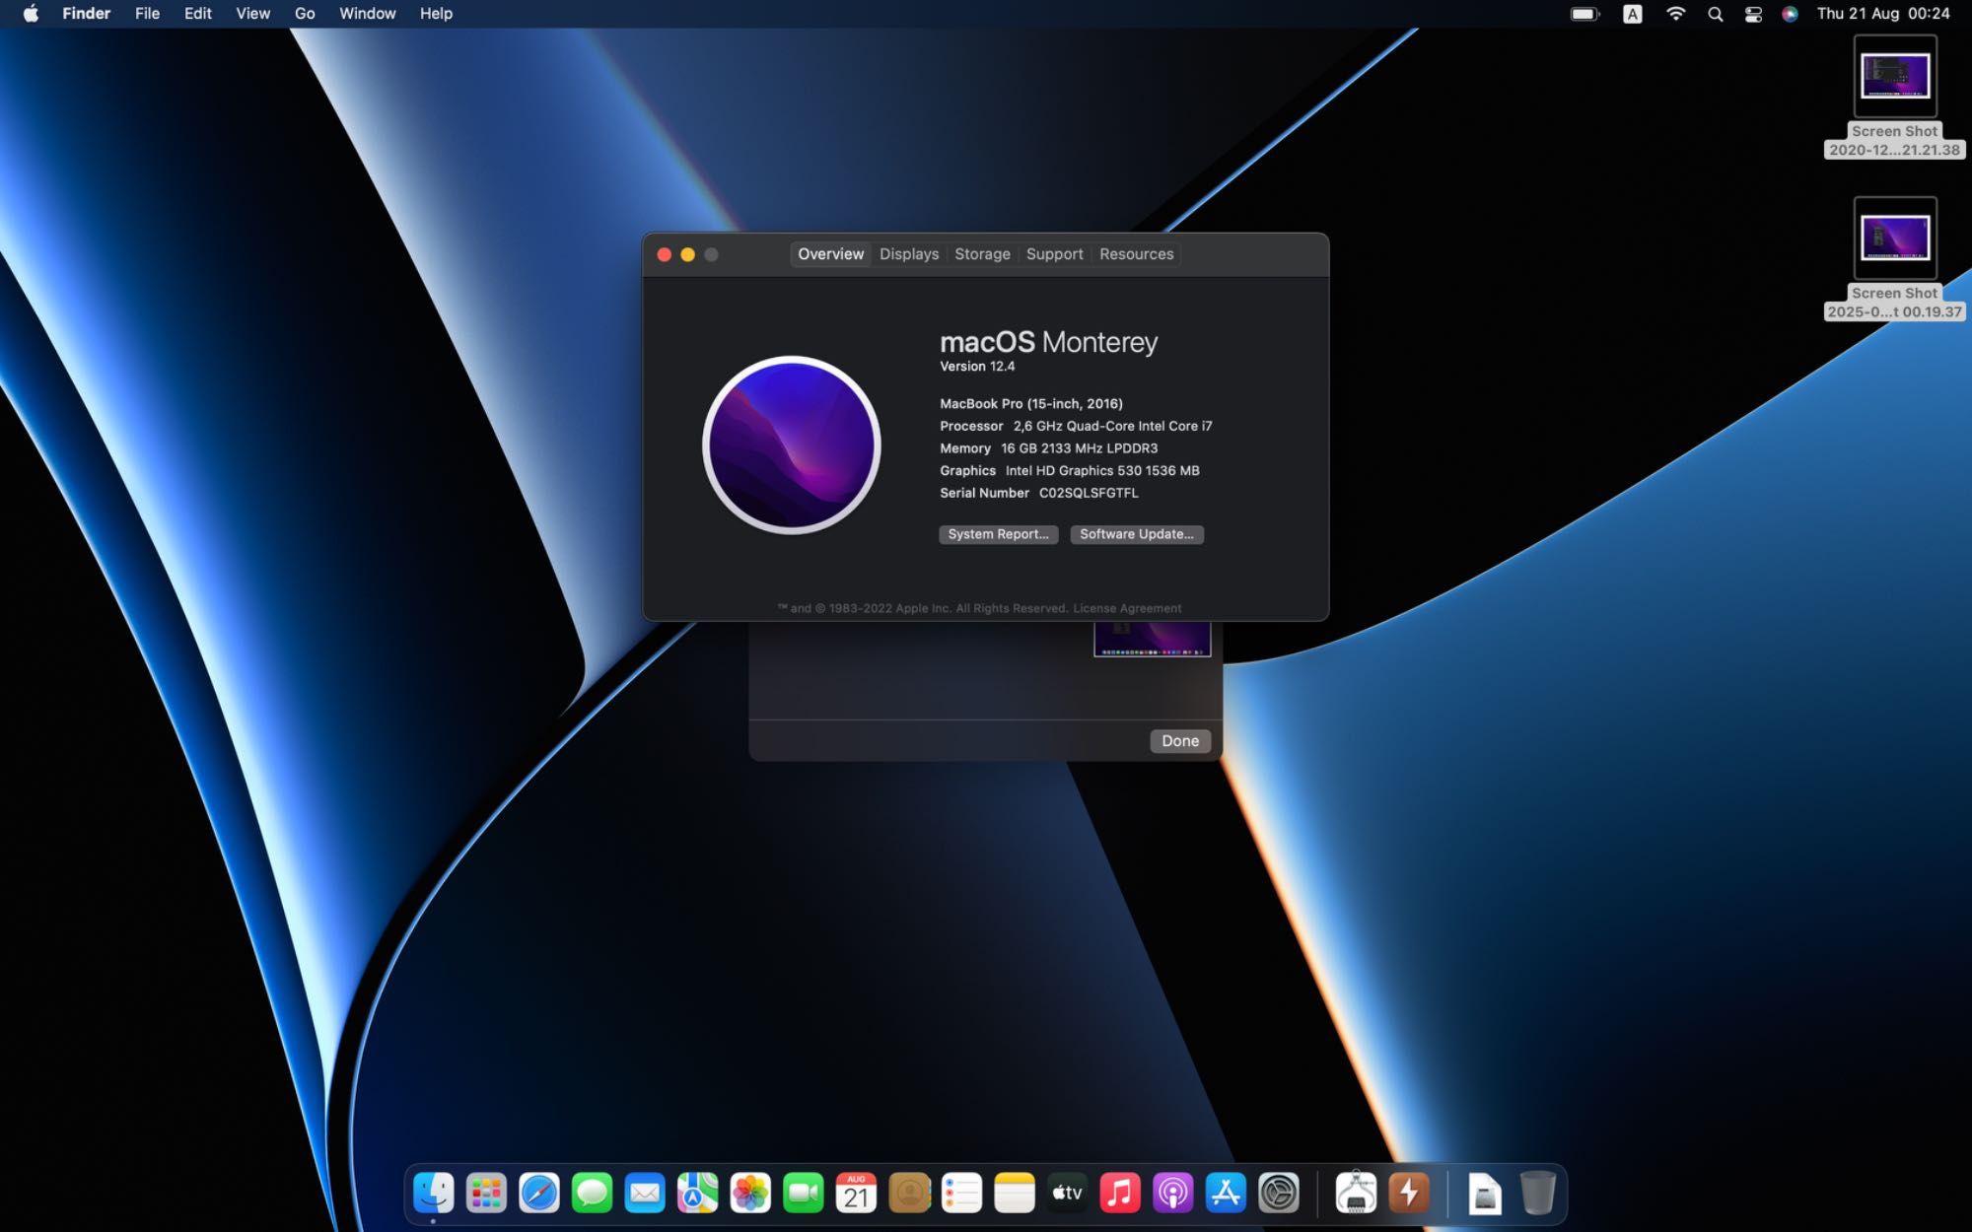Screen dimensions: 1972x1232
Task: Launch Safari from the Dock
Action: (x=539, y=1193)
